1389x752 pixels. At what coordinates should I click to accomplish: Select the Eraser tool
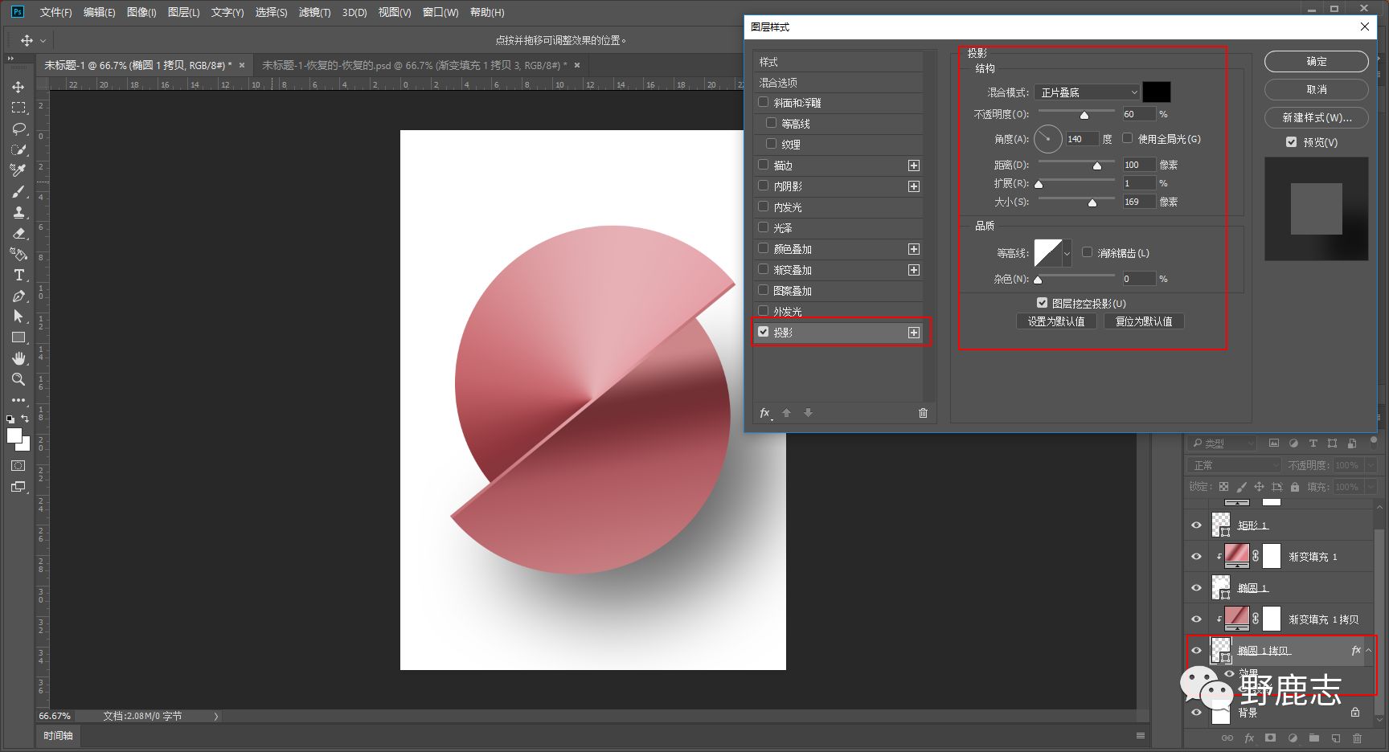coord(18,233)
